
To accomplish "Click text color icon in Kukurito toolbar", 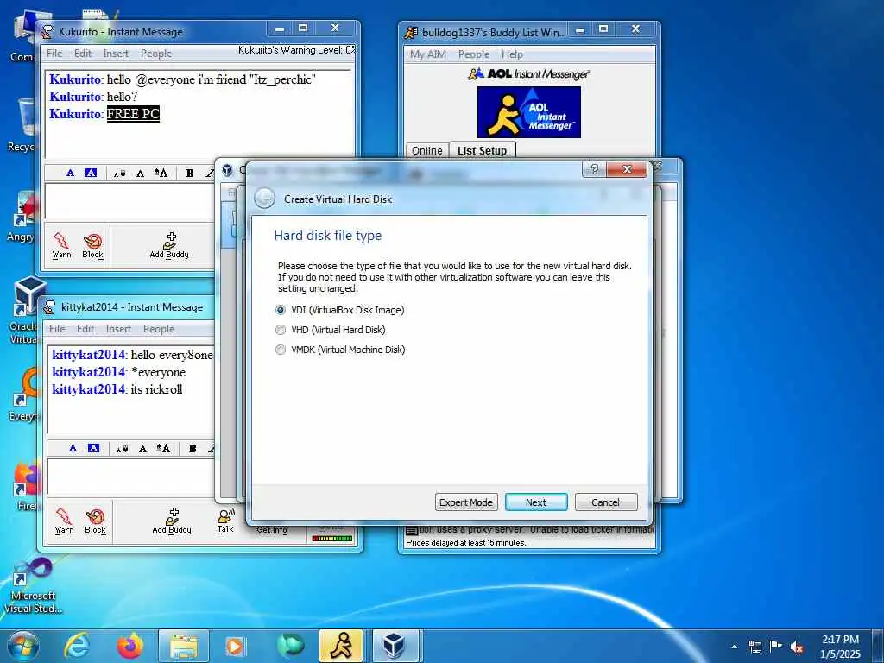I will [70, 173].
